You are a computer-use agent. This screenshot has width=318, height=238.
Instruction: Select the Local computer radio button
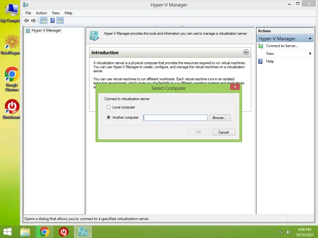[x=108, y=107]
